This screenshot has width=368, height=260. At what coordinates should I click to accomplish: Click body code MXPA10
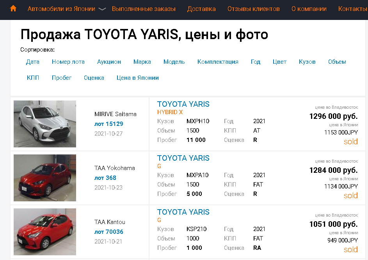pos(197,175)
